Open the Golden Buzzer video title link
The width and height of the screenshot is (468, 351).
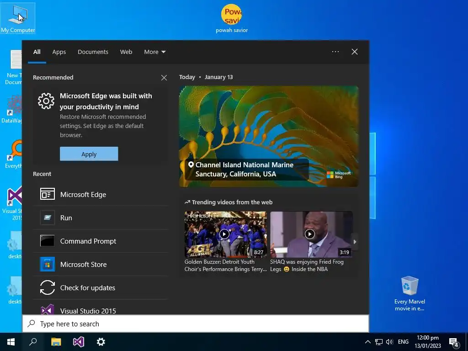click(x=225, y=266)
